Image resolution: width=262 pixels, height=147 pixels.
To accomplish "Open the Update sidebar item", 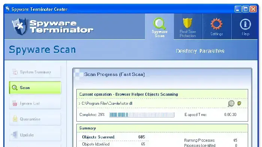I will pyautogui.click(x=35, y=135).
